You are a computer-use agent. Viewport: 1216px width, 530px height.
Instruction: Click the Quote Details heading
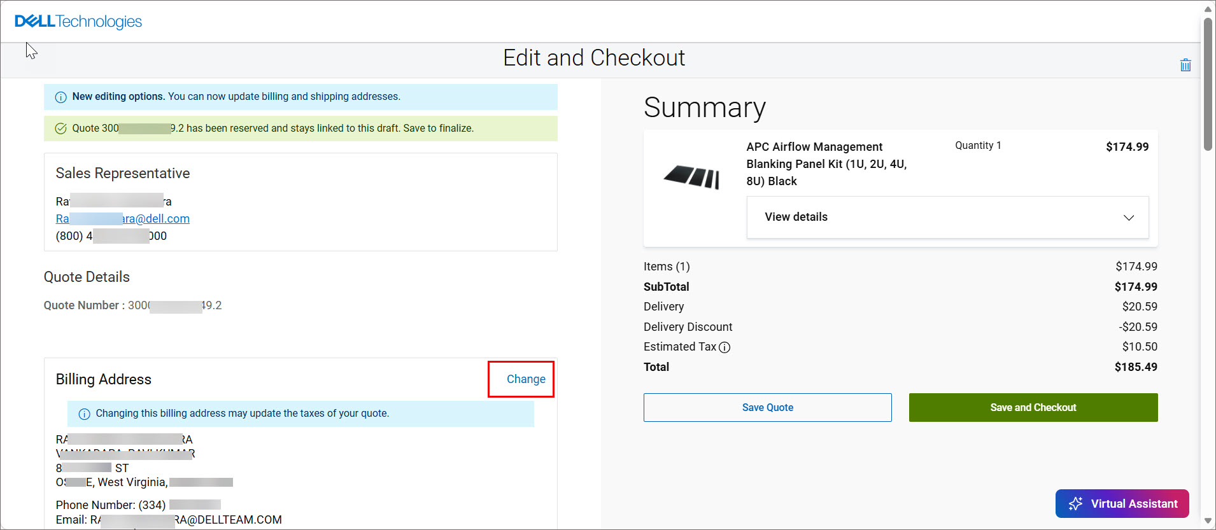87,277
